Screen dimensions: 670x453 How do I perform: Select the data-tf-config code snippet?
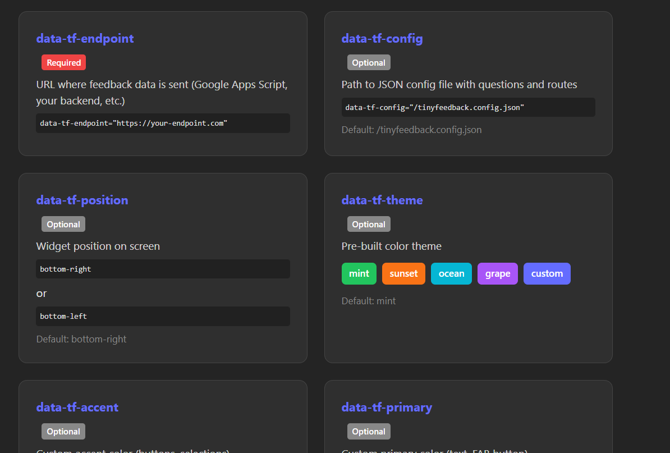(x=469, y=107)
